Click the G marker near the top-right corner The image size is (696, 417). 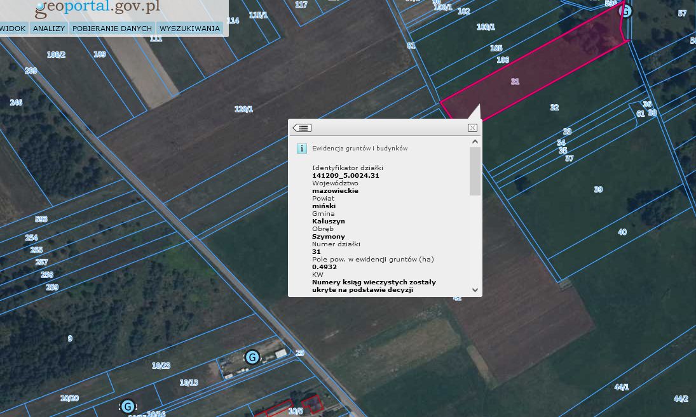click(x=625, y=11)
